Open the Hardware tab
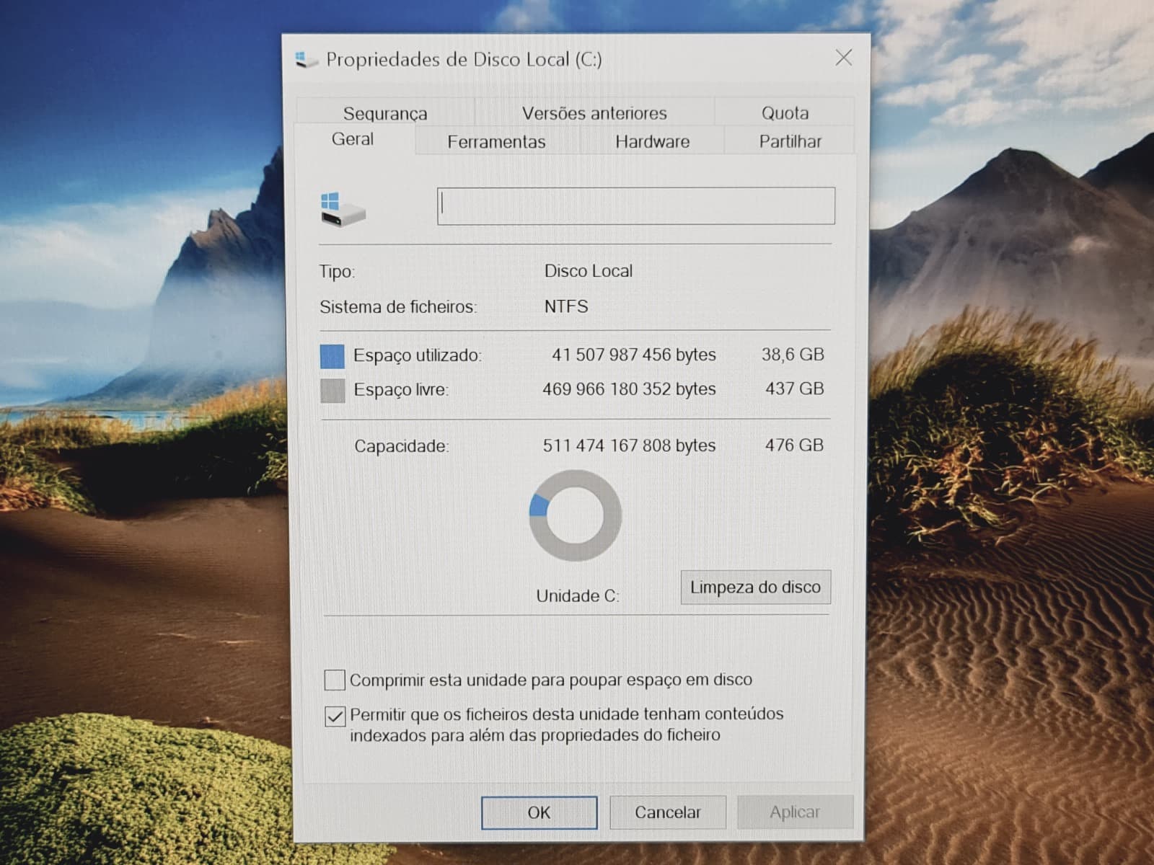 (652, 141)
